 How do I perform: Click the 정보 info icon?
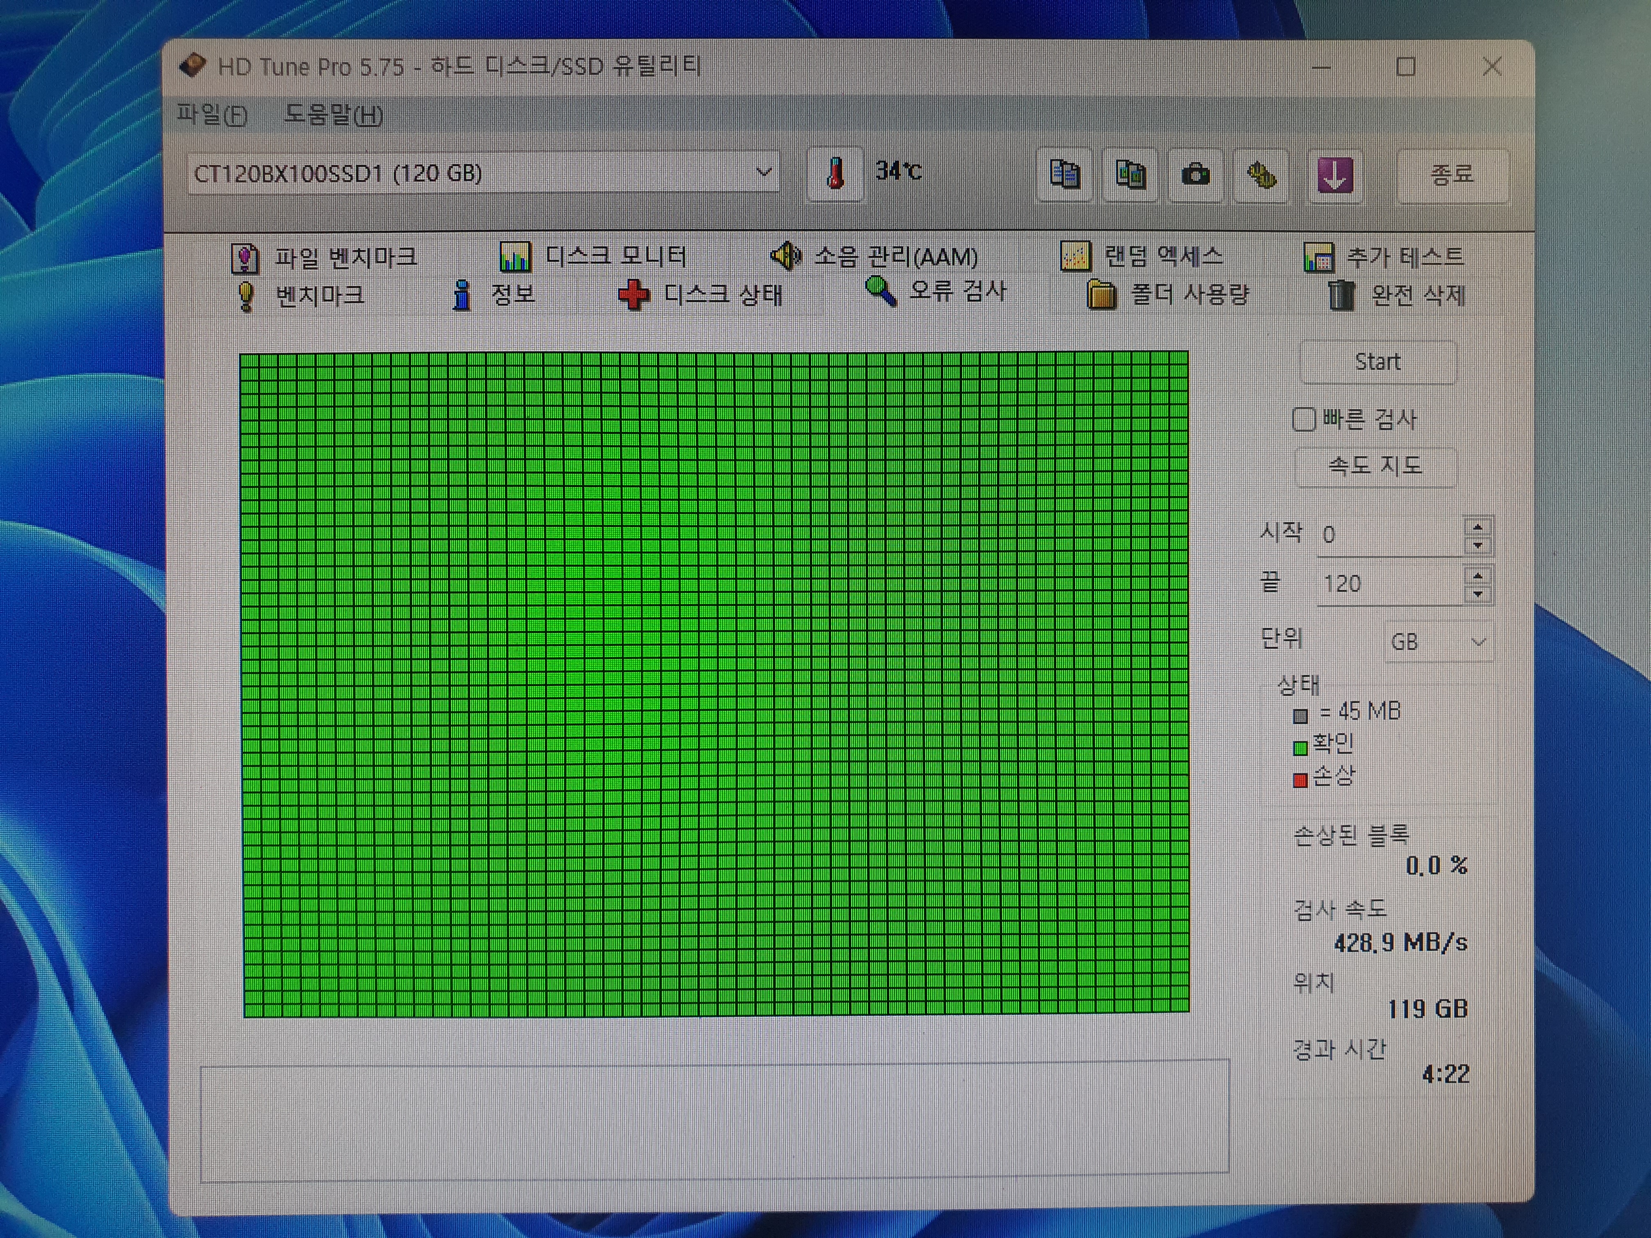pos(462,296)
